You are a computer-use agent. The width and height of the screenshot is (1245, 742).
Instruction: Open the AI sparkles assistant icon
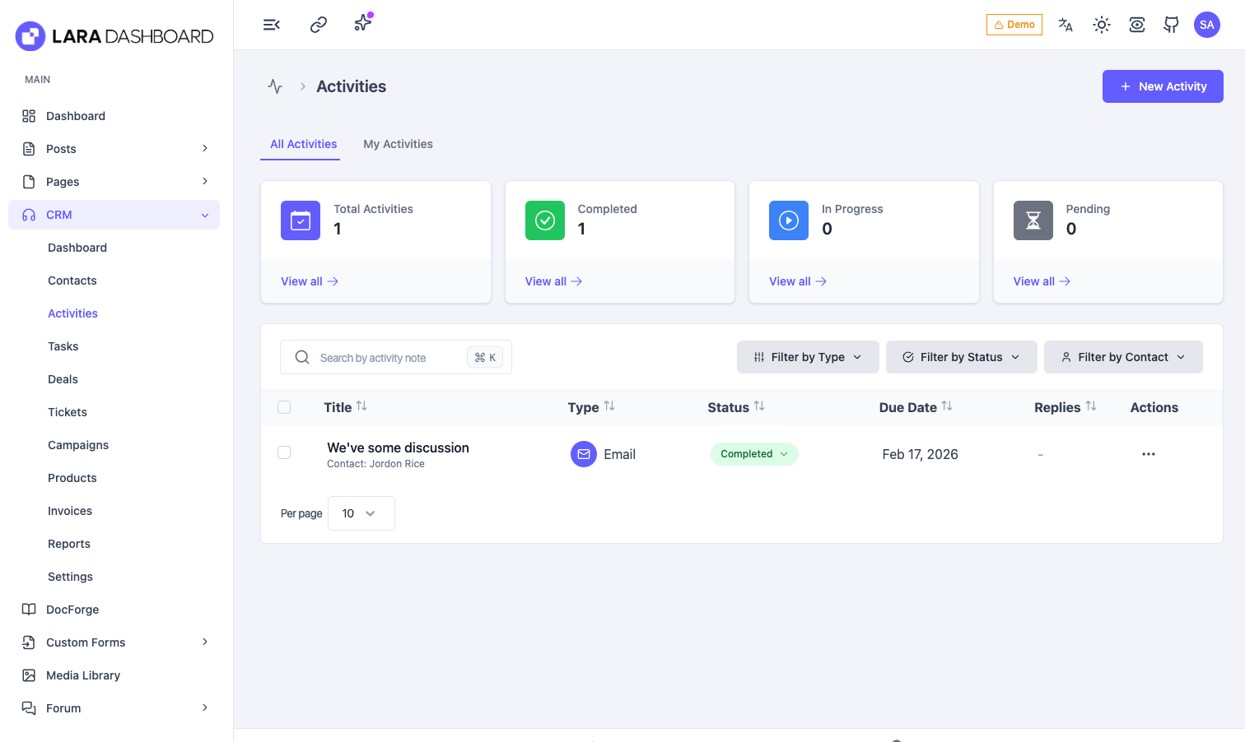coord(362,23)
